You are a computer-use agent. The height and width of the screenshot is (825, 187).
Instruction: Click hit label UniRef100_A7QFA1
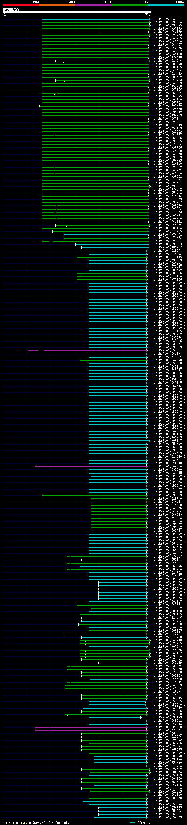coord(168,730)
